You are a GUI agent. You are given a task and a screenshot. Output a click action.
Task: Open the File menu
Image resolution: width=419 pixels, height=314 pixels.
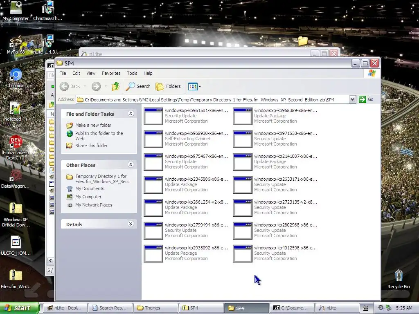63,73
